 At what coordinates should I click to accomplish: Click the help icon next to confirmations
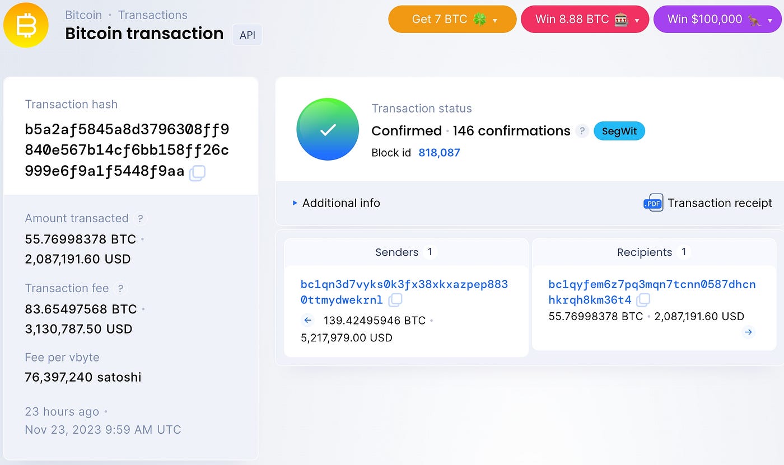pos(582,131)
